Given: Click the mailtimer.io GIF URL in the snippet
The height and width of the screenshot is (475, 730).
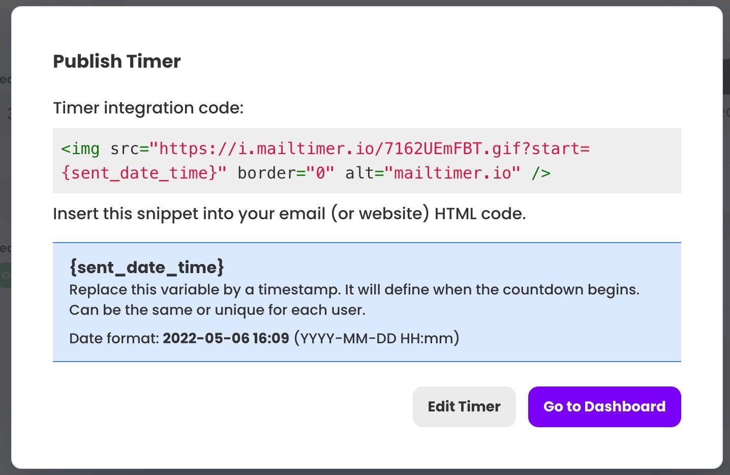Looking at the screenshot, I should point(374,149).
